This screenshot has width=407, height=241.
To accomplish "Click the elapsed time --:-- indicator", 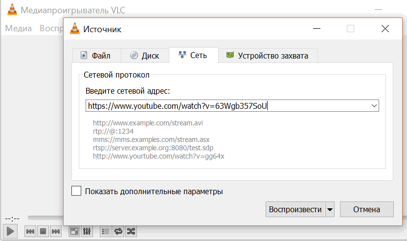I will [12, 219].
